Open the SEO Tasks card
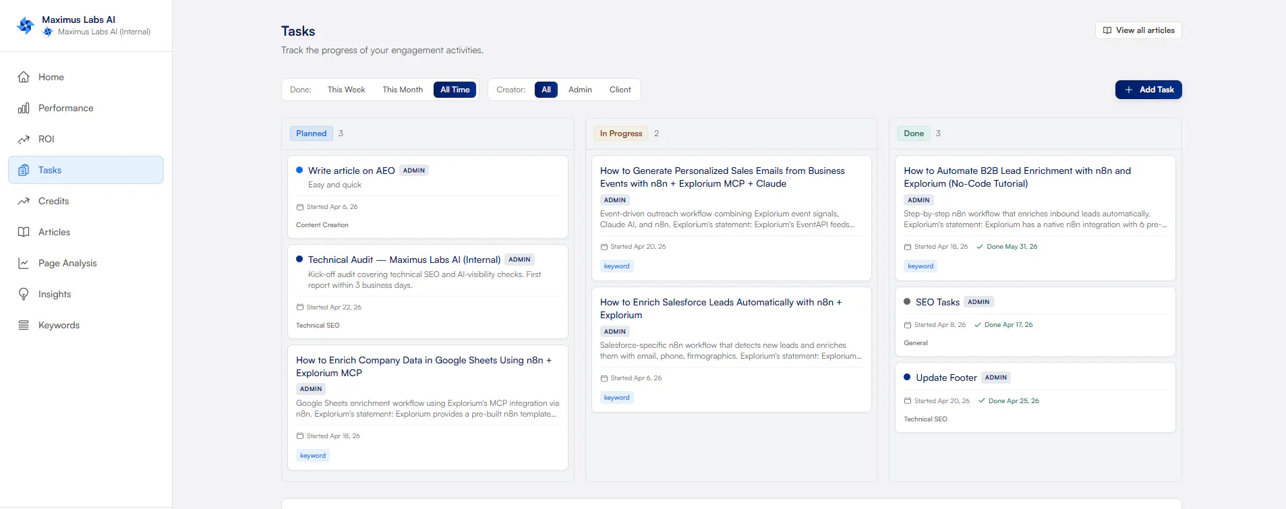Image resolution: width=1286 pixels, height=509 pixels. click(1035, 322)
